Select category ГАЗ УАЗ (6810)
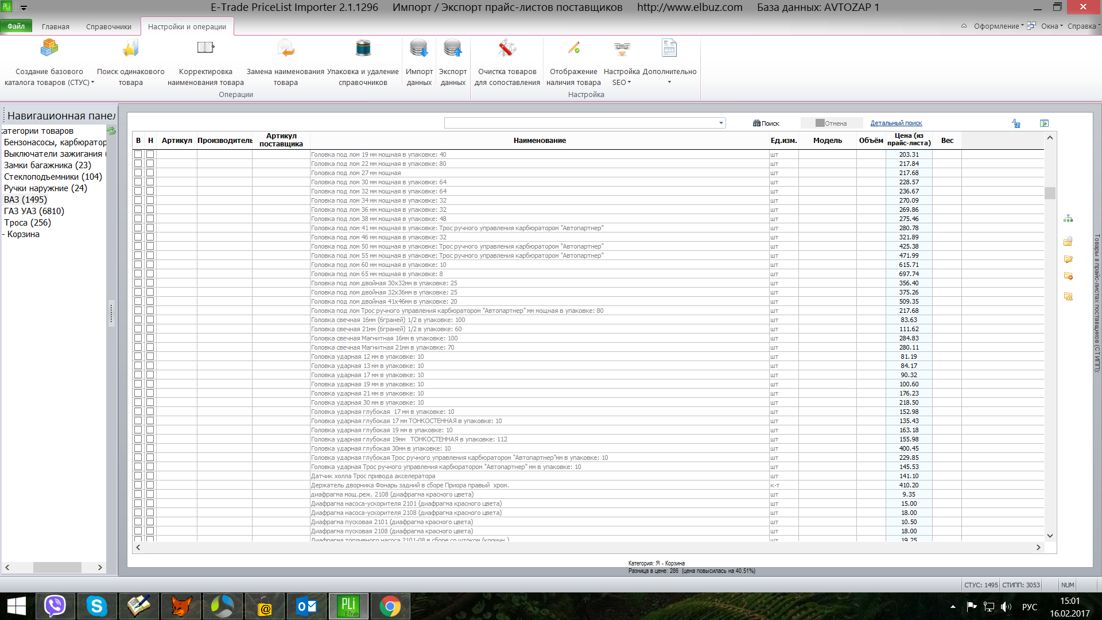The height and width of the screenshot is (620, 1102). click(34, 211)
